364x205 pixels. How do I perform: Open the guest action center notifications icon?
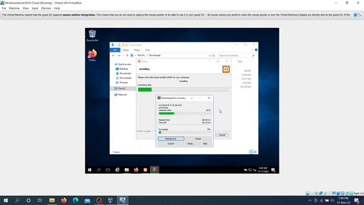pos(273,170)
